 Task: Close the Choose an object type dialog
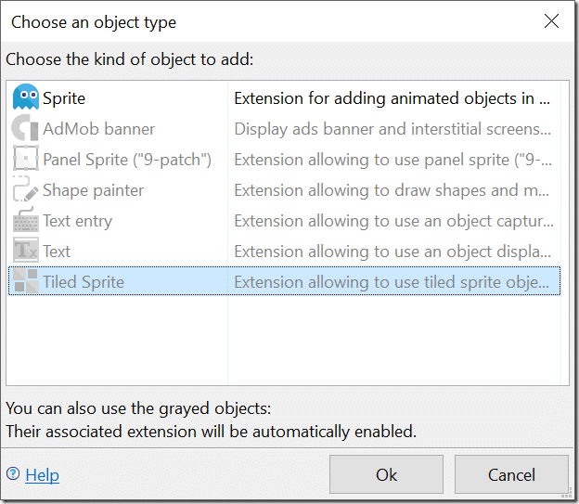tap(551, 21)
